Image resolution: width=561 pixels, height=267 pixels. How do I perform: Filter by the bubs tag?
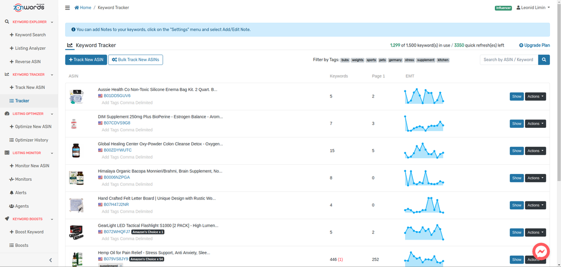pyautogui.click(x=345, y=60)
